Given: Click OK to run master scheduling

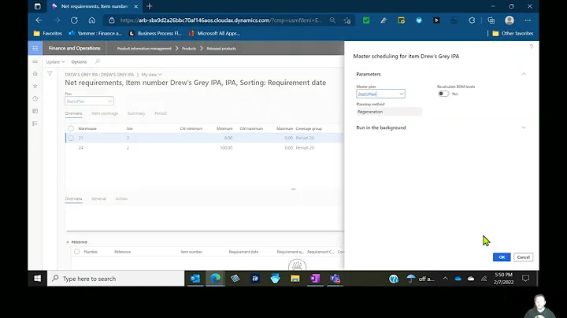Looking at the screenshot, I should coord(502,257).
